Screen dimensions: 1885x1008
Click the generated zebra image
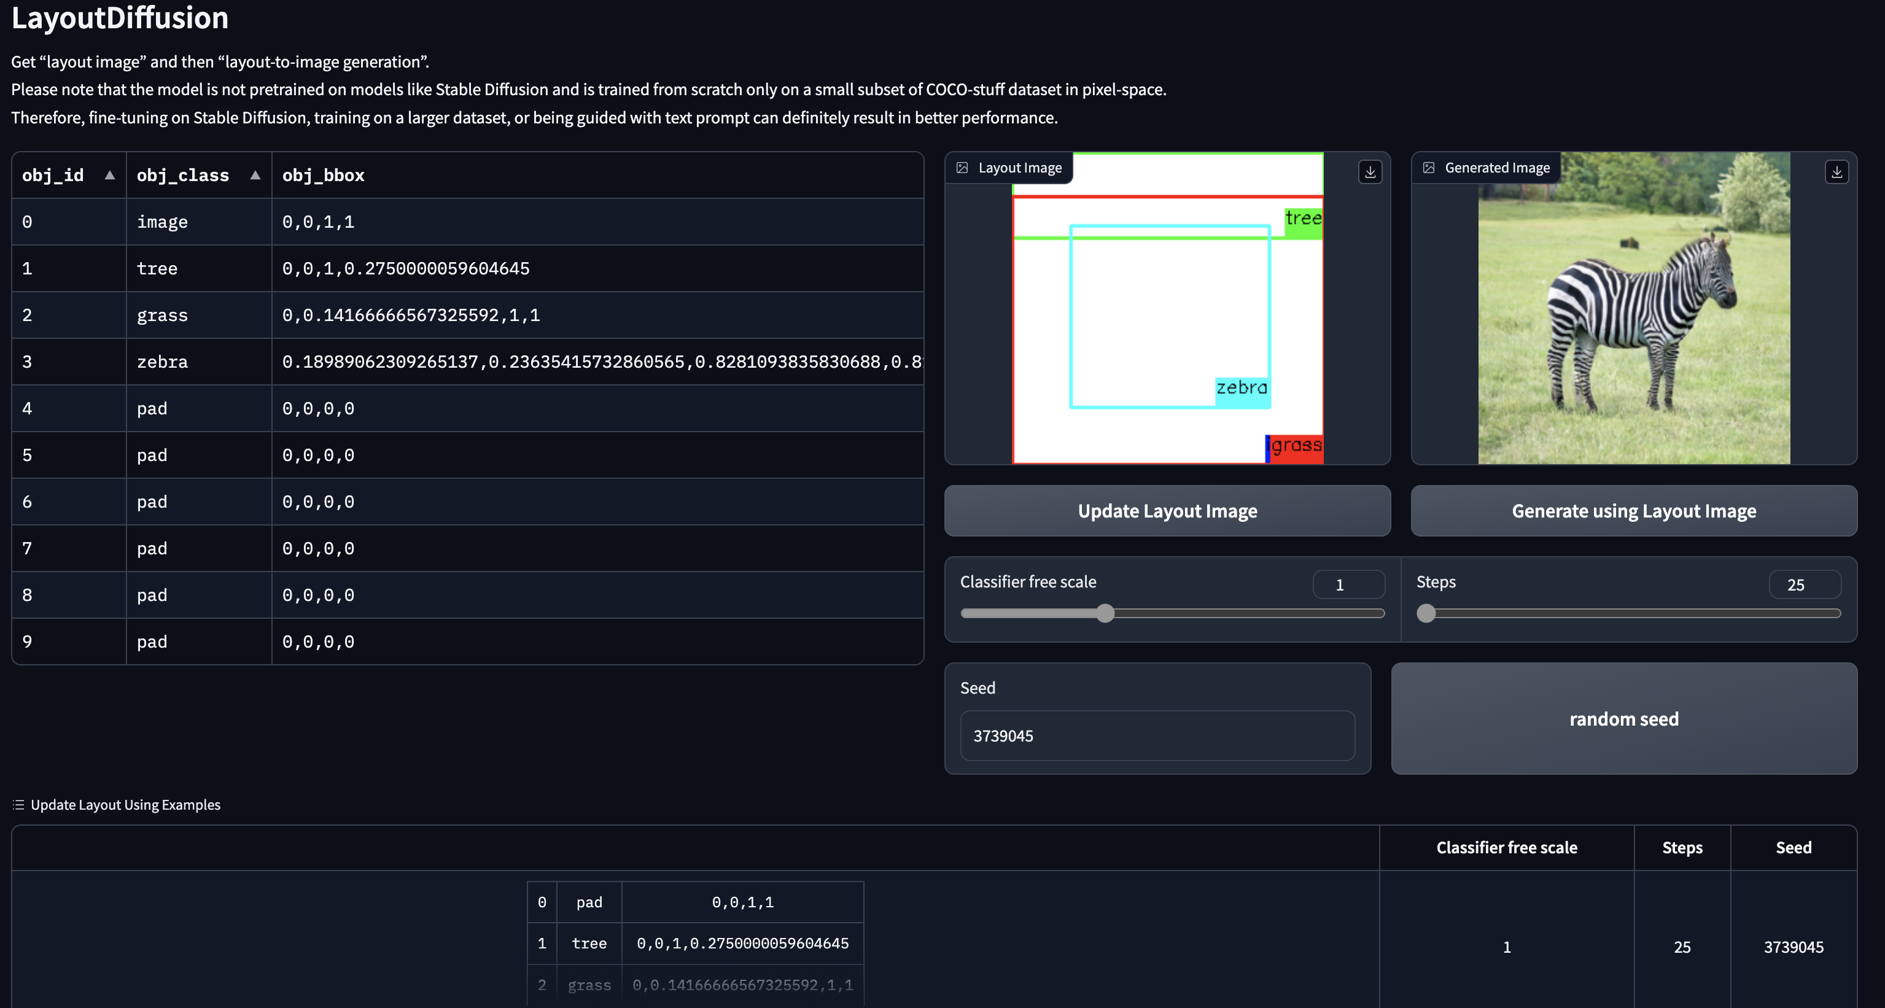1633,308
